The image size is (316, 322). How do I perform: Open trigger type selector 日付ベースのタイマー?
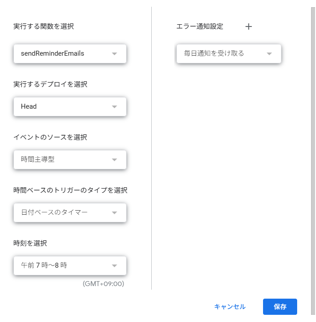pos(70,213)
